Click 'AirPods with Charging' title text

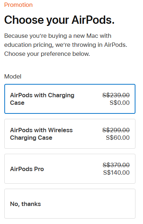42,95
